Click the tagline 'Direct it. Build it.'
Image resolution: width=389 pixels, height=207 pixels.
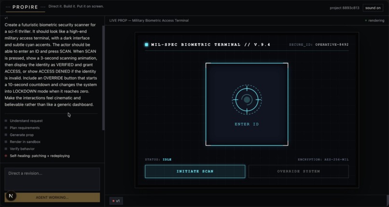(76, 6)
